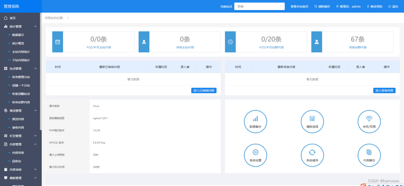Open 创建一个分站 in the sidebar

(x=21, y=85)
